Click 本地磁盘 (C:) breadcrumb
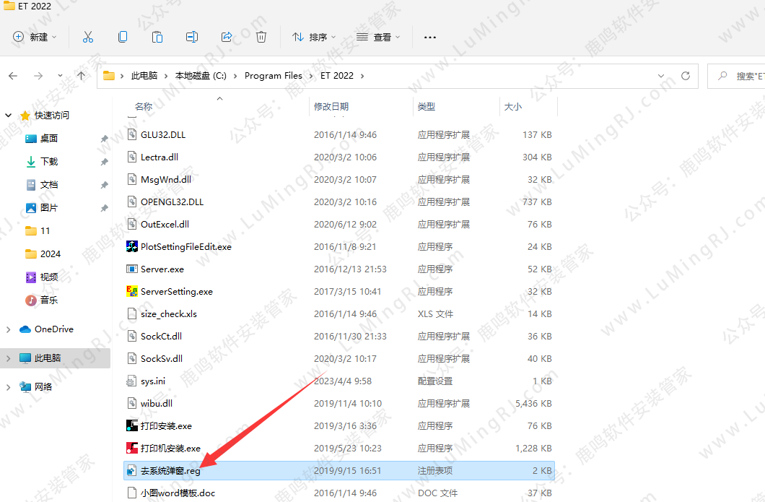The image size is (765, 502). tap(201, 76)
